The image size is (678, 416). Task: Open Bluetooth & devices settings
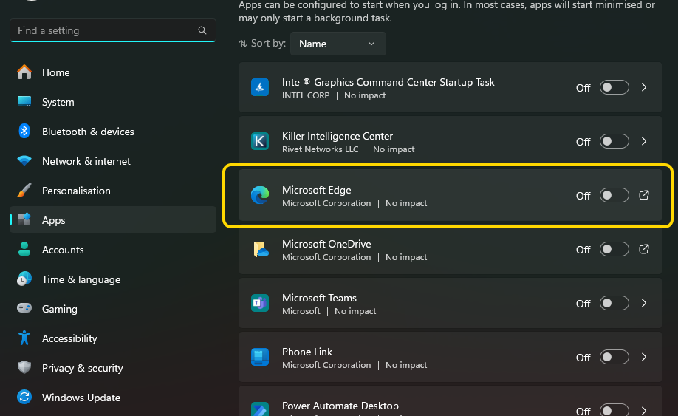click(x=113, y=132)
